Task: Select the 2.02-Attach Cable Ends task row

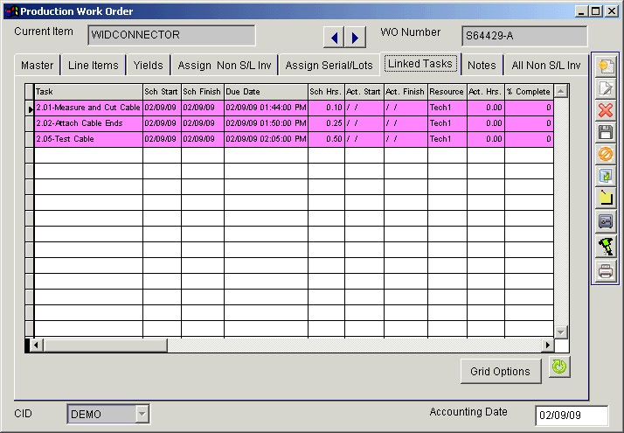Action: [87, 123]
